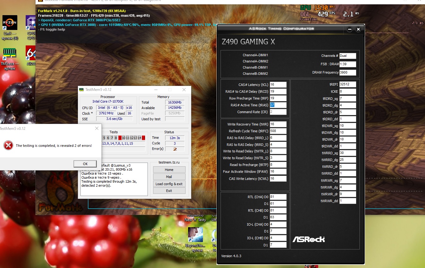Click the "16306Mb" total memory value

pyautogui.click(x=175, y=102)
